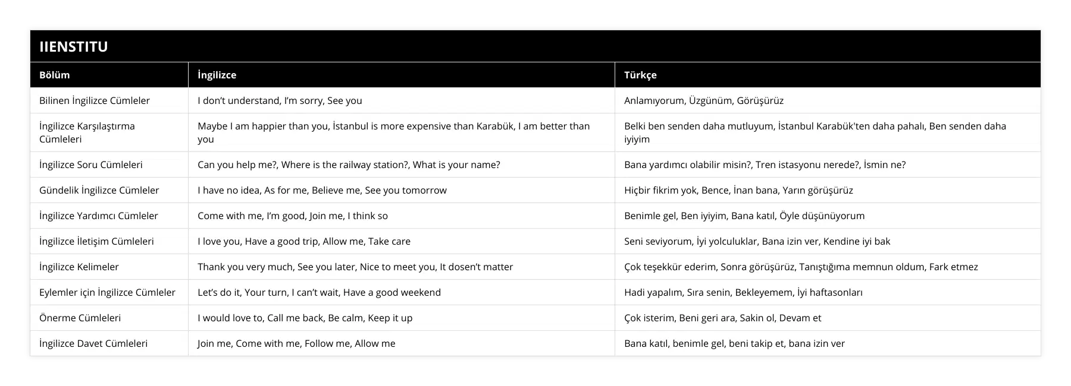Click the Gündelik İngilizce Cümleler cell
Viewport: 1071px width, 386px height.
coord(99,190)
